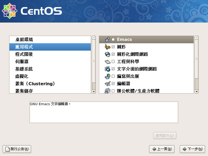Click the category list scroll-up arrow
Screen dimensions: 208x156
tap(94, 37)
